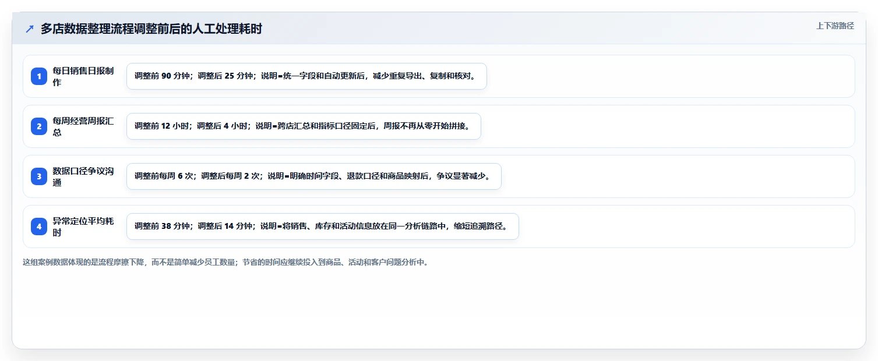
Task: Select step badge number 4
Action: pyautogui.click(x=39, y=226)
